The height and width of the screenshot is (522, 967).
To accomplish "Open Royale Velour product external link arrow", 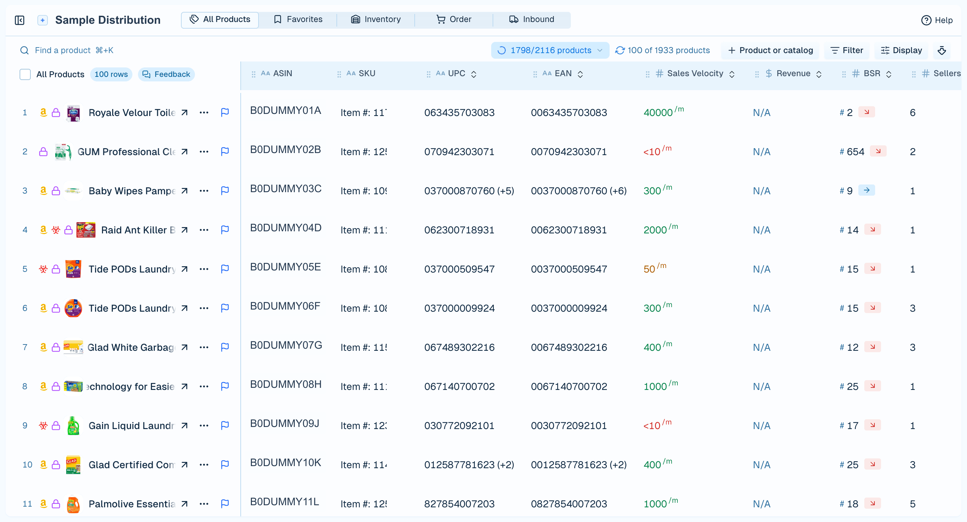I will pyautogui.click(x=184, y=113).
